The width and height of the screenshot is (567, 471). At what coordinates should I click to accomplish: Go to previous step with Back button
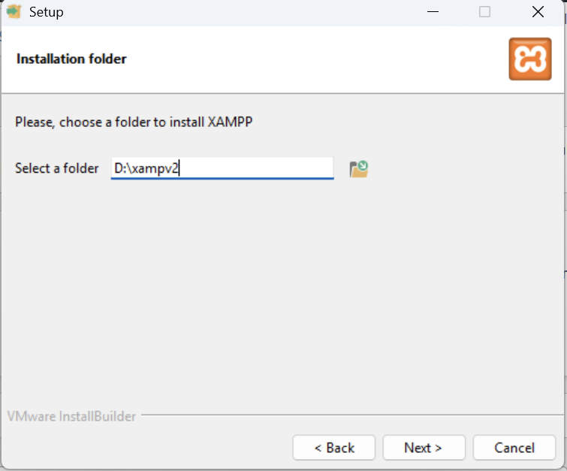[x=334, y=448]
